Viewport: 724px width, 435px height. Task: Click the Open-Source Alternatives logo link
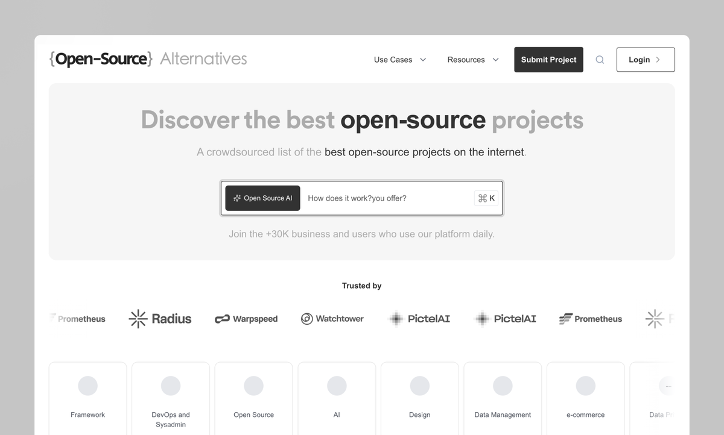(x=147, y=58)
